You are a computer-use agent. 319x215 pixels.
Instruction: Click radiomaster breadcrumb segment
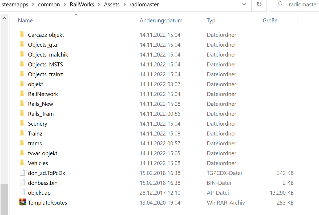click(144, 5)
